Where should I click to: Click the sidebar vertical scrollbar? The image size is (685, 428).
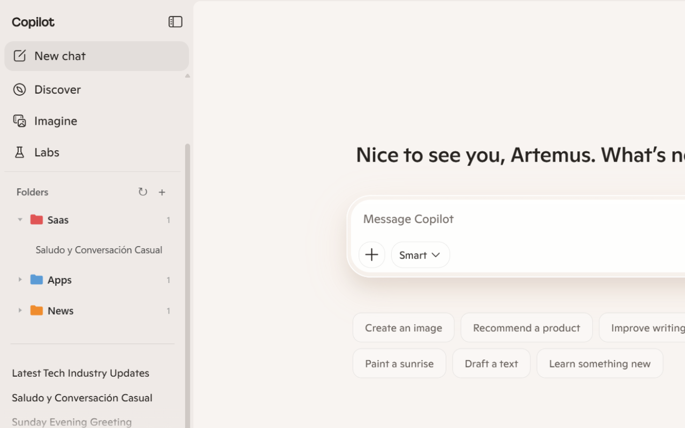pos(187,286)
